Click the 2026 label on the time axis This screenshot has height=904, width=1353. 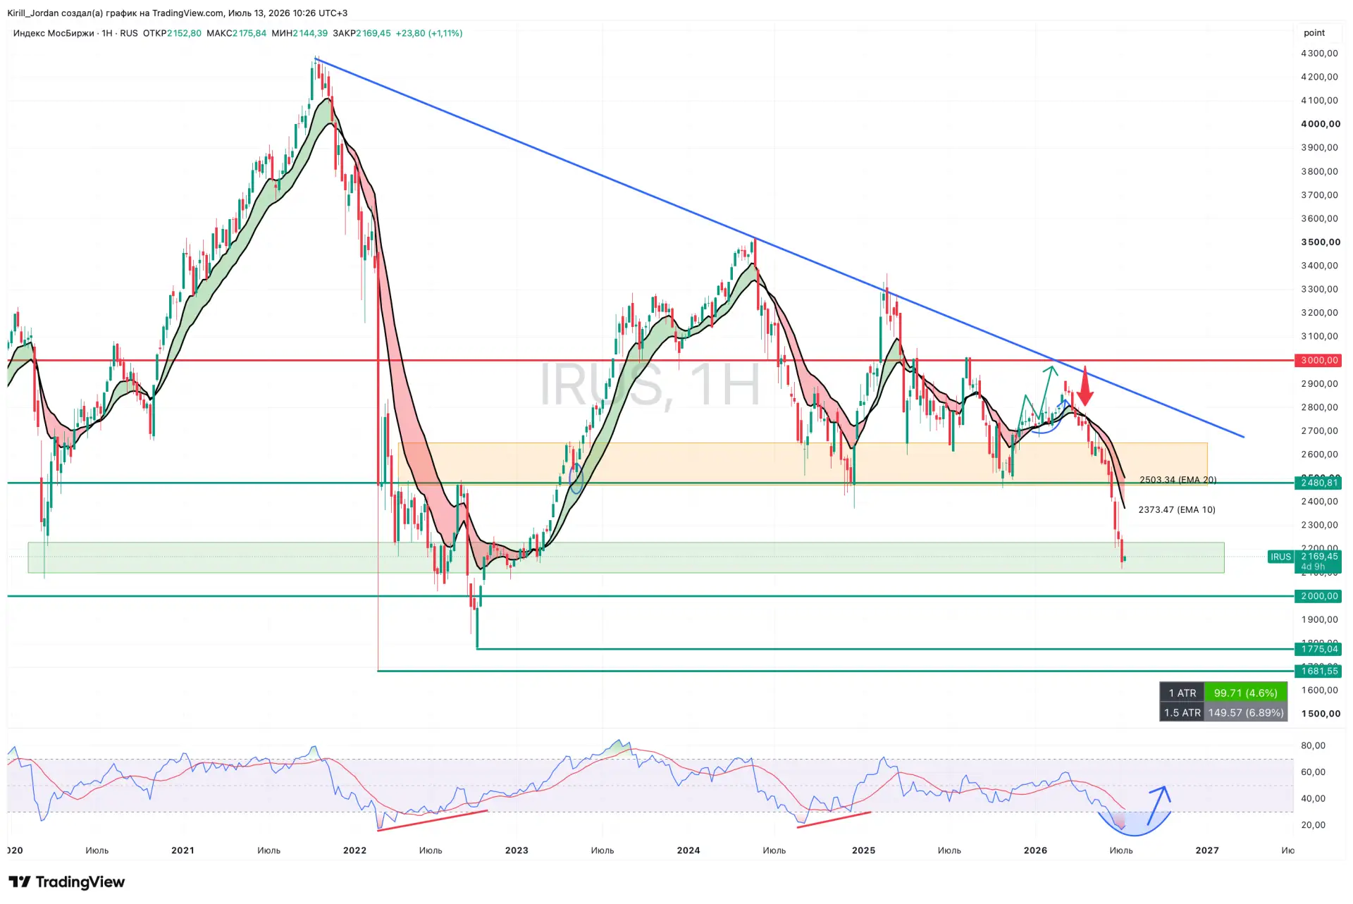[1035, 850]
